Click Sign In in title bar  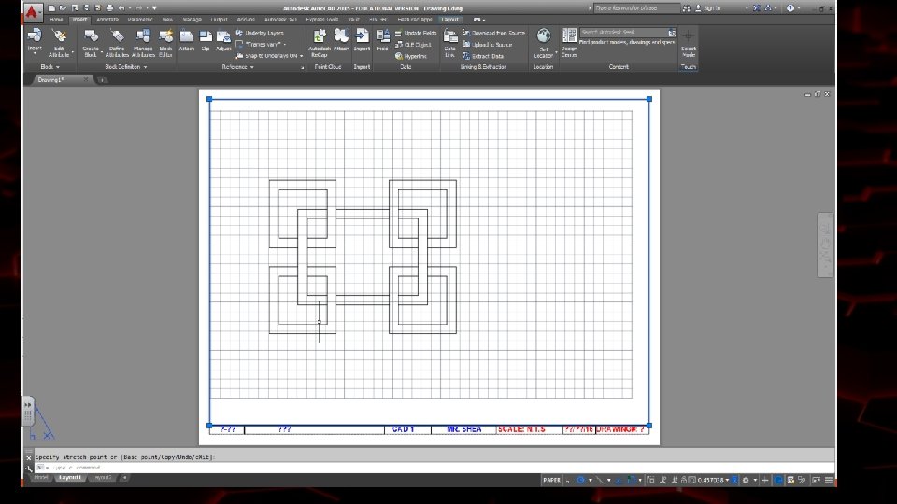point(708,8)
